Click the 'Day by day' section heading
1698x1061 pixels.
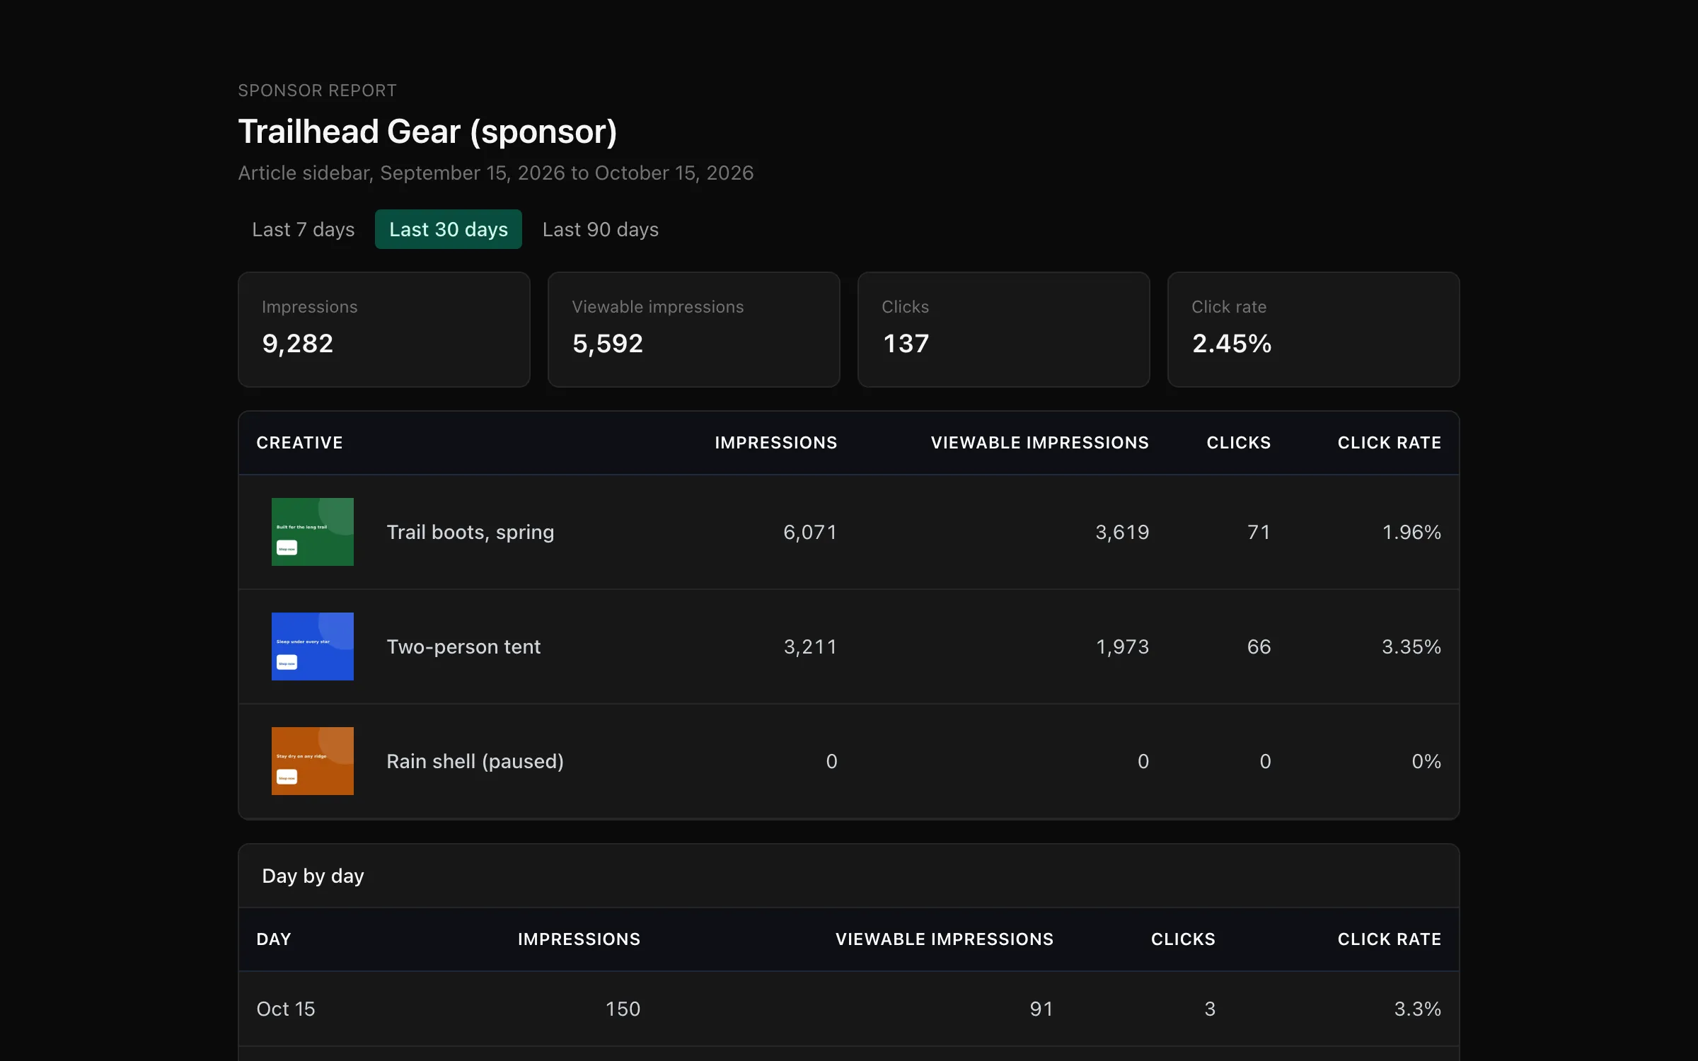click(313, 876)
